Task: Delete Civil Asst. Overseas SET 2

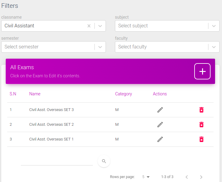Action: [x=201, y=125]
